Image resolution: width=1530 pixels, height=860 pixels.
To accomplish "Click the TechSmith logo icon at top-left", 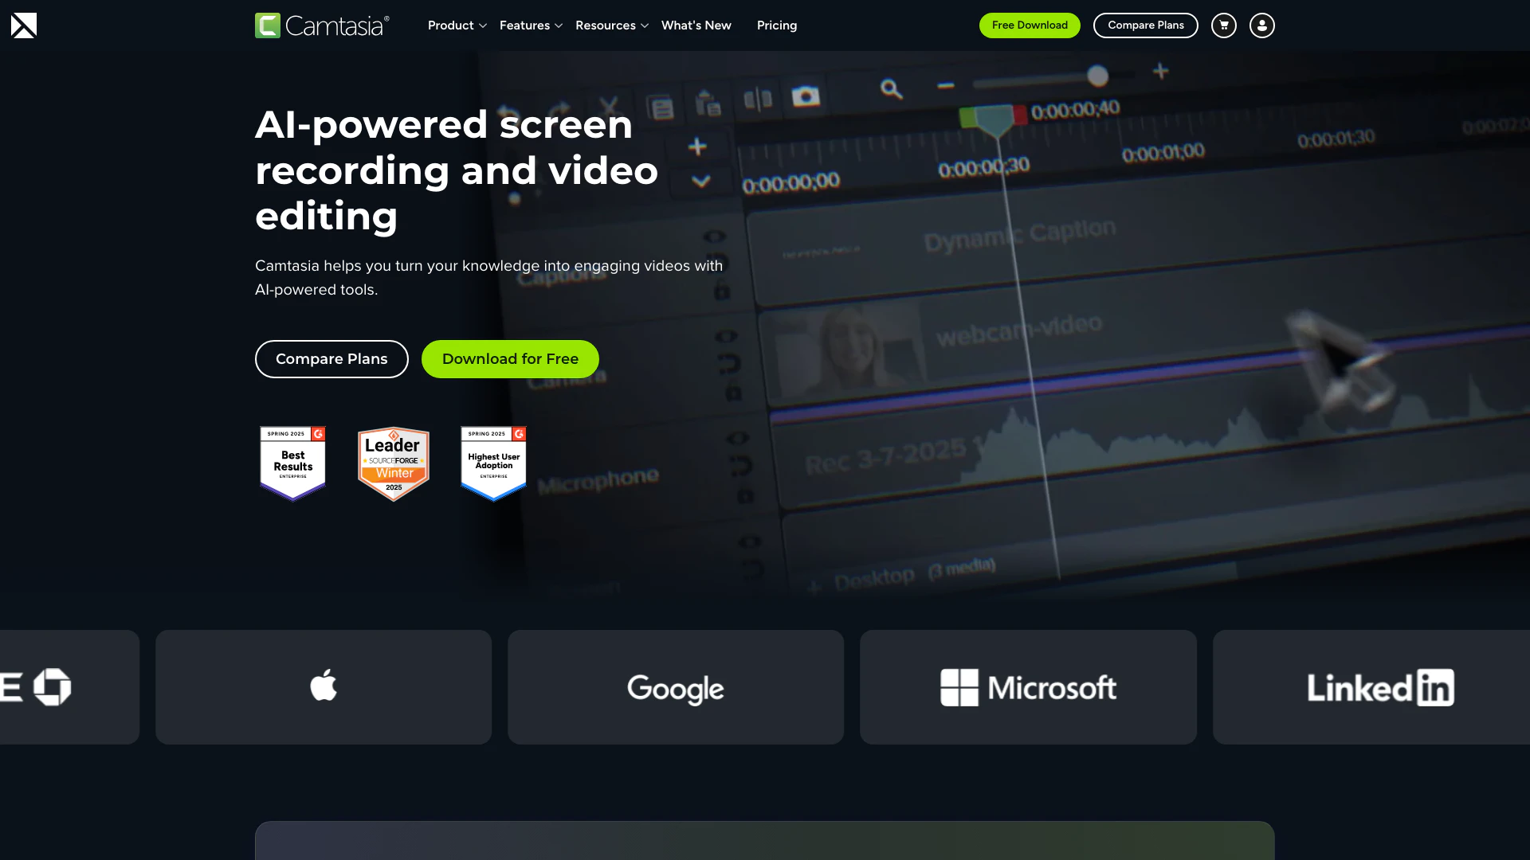I will click(24, 25).
